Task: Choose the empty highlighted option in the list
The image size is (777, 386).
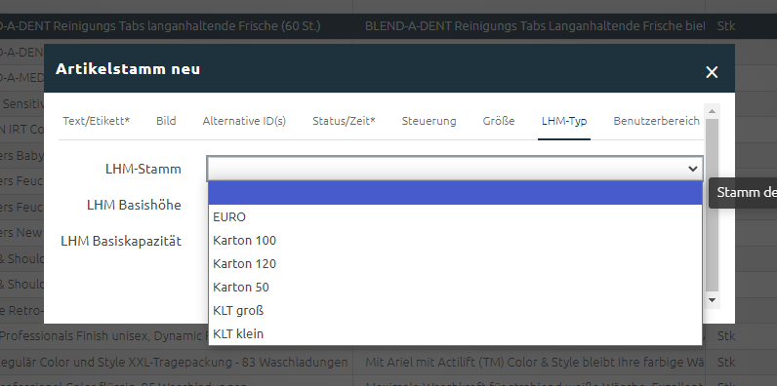Action: pos(455,193)
